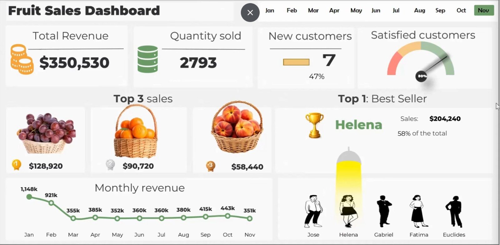Select the May month filter
The height and width of the screenshot is (245, 500).
pos(356,10)
